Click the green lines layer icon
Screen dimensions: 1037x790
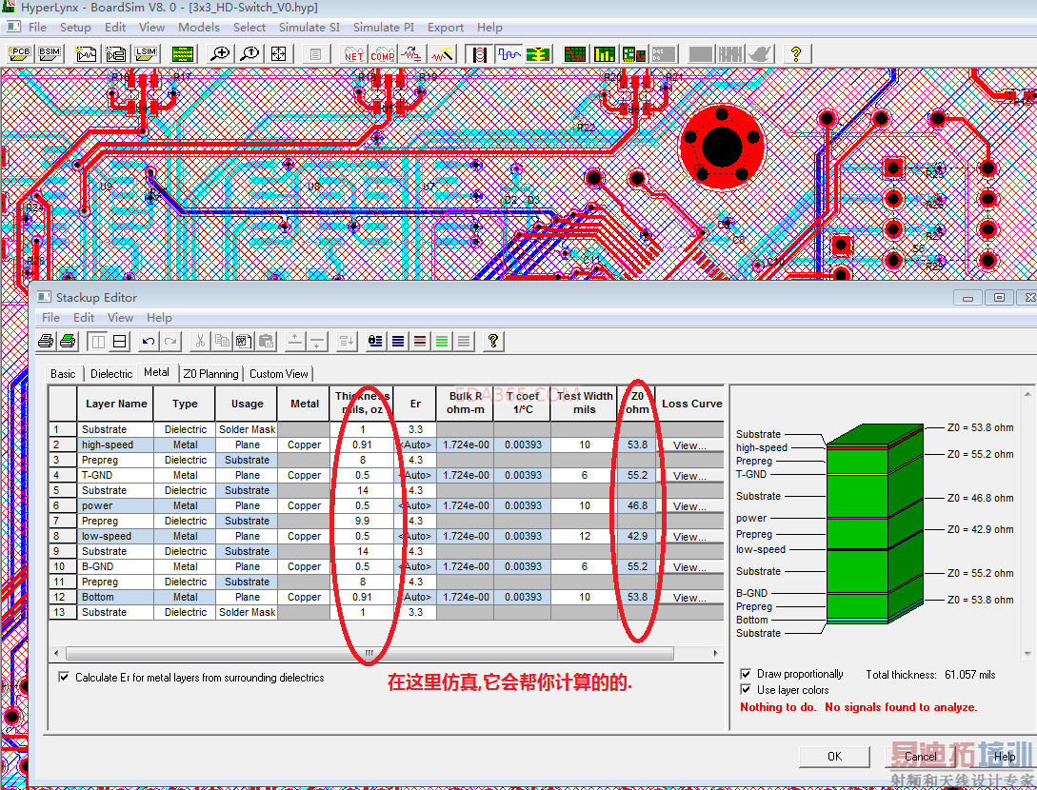point(442,341)
